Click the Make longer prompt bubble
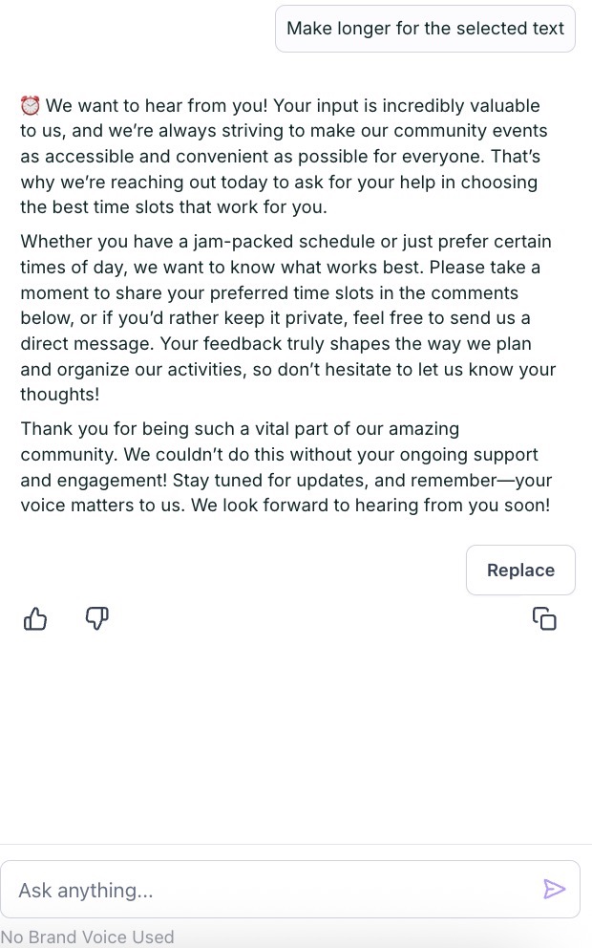Screen dimensions: 592x948 425,29
